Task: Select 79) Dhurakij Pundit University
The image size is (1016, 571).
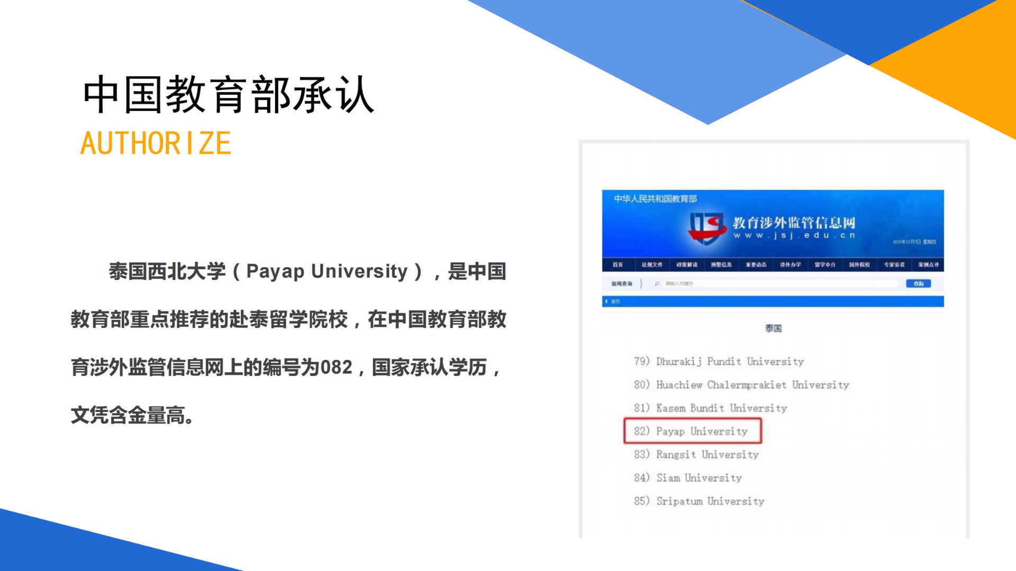Action: [719, 362]
